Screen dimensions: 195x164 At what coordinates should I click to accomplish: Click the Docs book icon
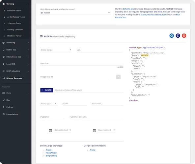pos(4,93)
